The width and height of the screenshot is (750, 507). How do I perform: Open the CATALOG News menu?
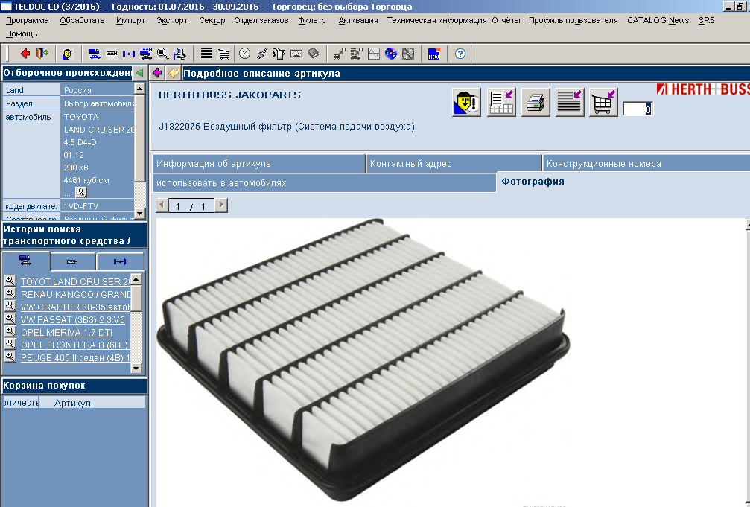tap(658, 20)
